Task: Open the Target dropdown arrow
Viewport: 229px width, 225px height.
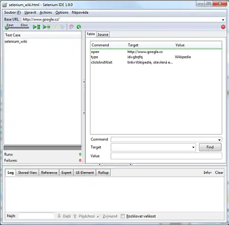Action: (x=193, y=147)
